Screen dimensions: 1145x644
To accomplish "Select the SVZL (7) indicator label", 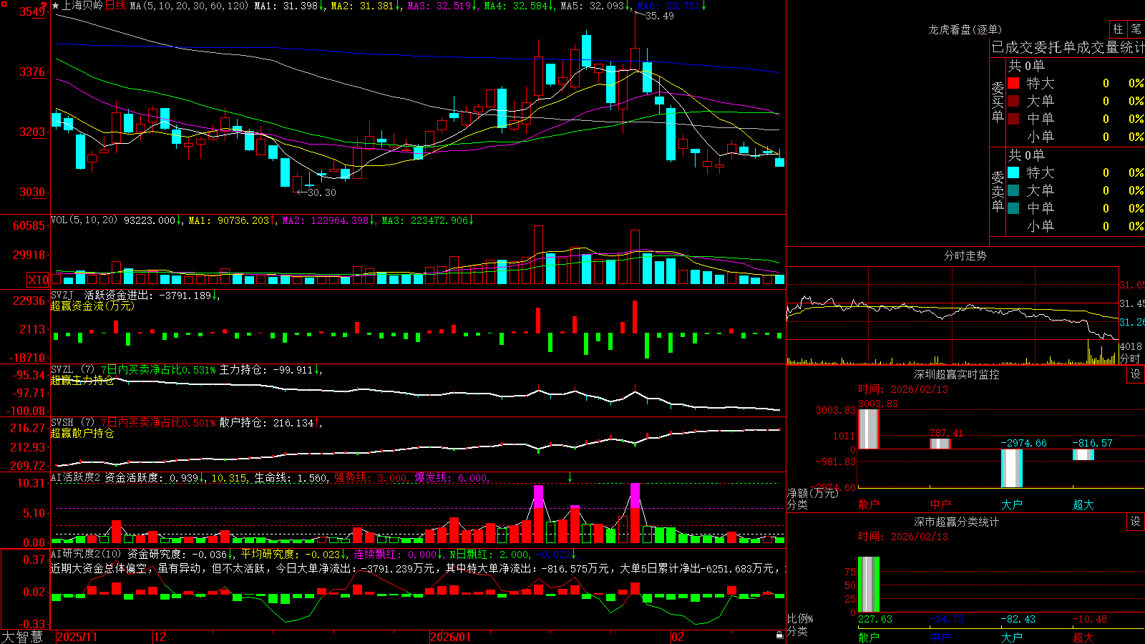I will (x=72, y=370).
